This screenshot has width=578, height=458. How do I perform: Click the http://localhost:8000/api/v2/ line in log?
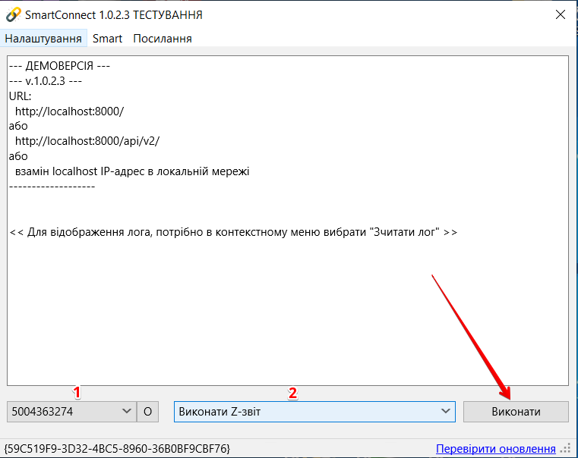[87, 141]
